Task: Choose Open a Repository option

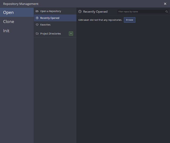Action: click(x=55, y=11)
